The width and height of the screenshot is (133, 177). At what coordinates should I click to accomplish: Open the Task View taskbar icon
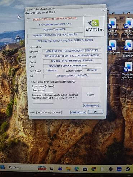tap(51, 169)
